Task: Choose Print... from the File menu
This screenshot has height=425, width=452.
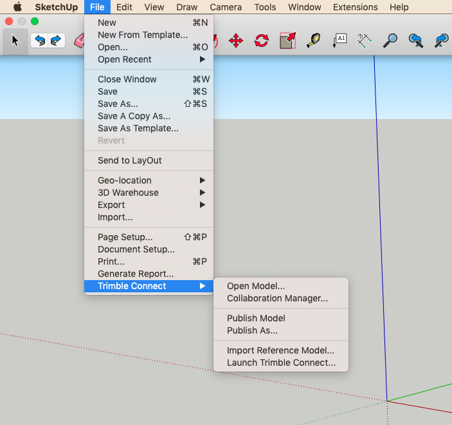Action: [149, 261]
